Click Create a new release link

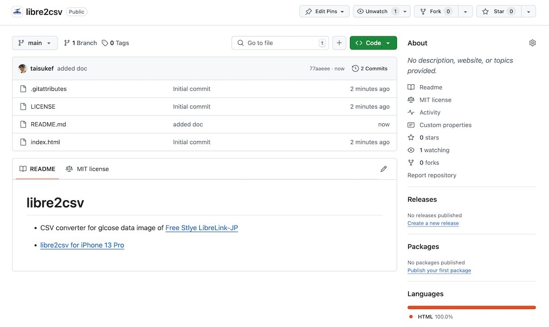pyautogui.click(x=433, y=223)
